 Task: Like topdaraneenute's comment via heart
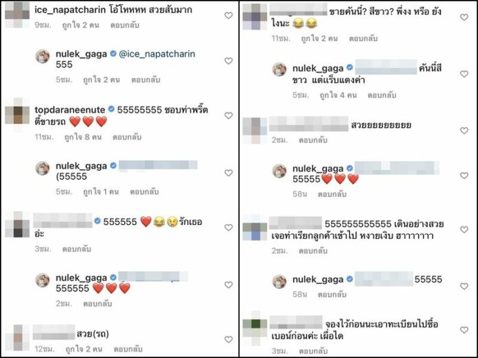[228, 116]
